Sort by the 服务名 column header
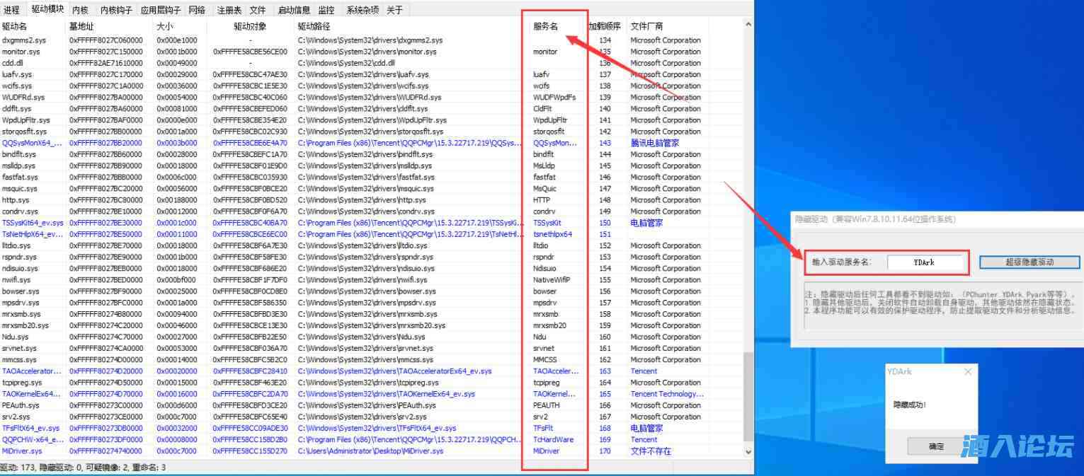 [546, 26]
